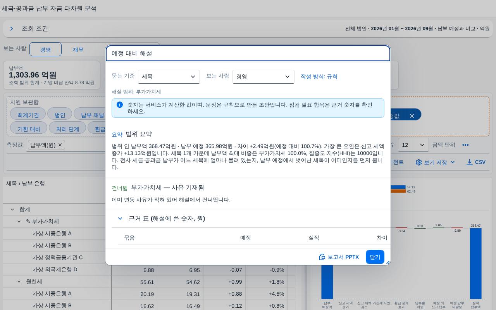Click the 작성 방식: 규칙 link
This screenshot has height=310, width=496.
pos(319,77)
